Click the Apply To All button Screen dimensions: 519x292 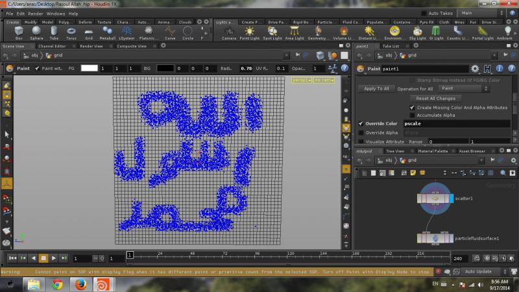click(376, 88)
